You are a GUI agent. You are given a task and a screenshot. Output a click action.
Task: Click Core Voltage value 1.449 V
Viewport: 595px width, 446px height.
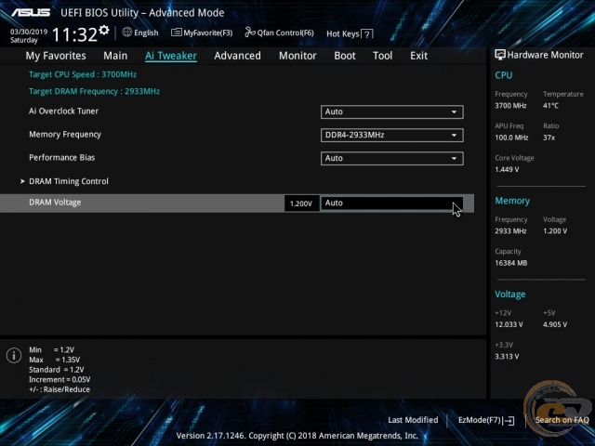coord(507,169)
